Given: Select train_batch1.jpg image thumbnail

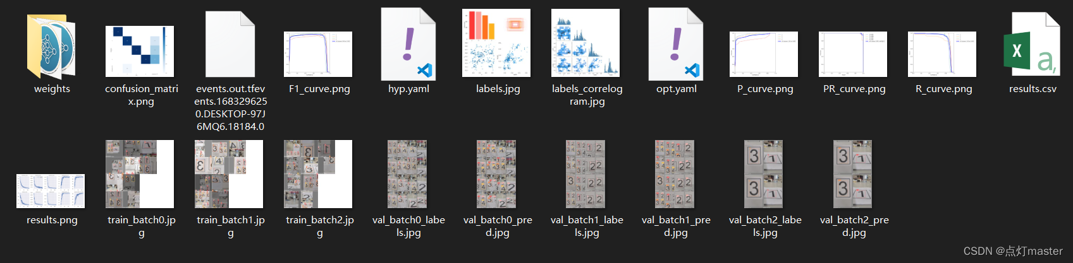Looking at the screenshot, I should (x=229, y=174).
